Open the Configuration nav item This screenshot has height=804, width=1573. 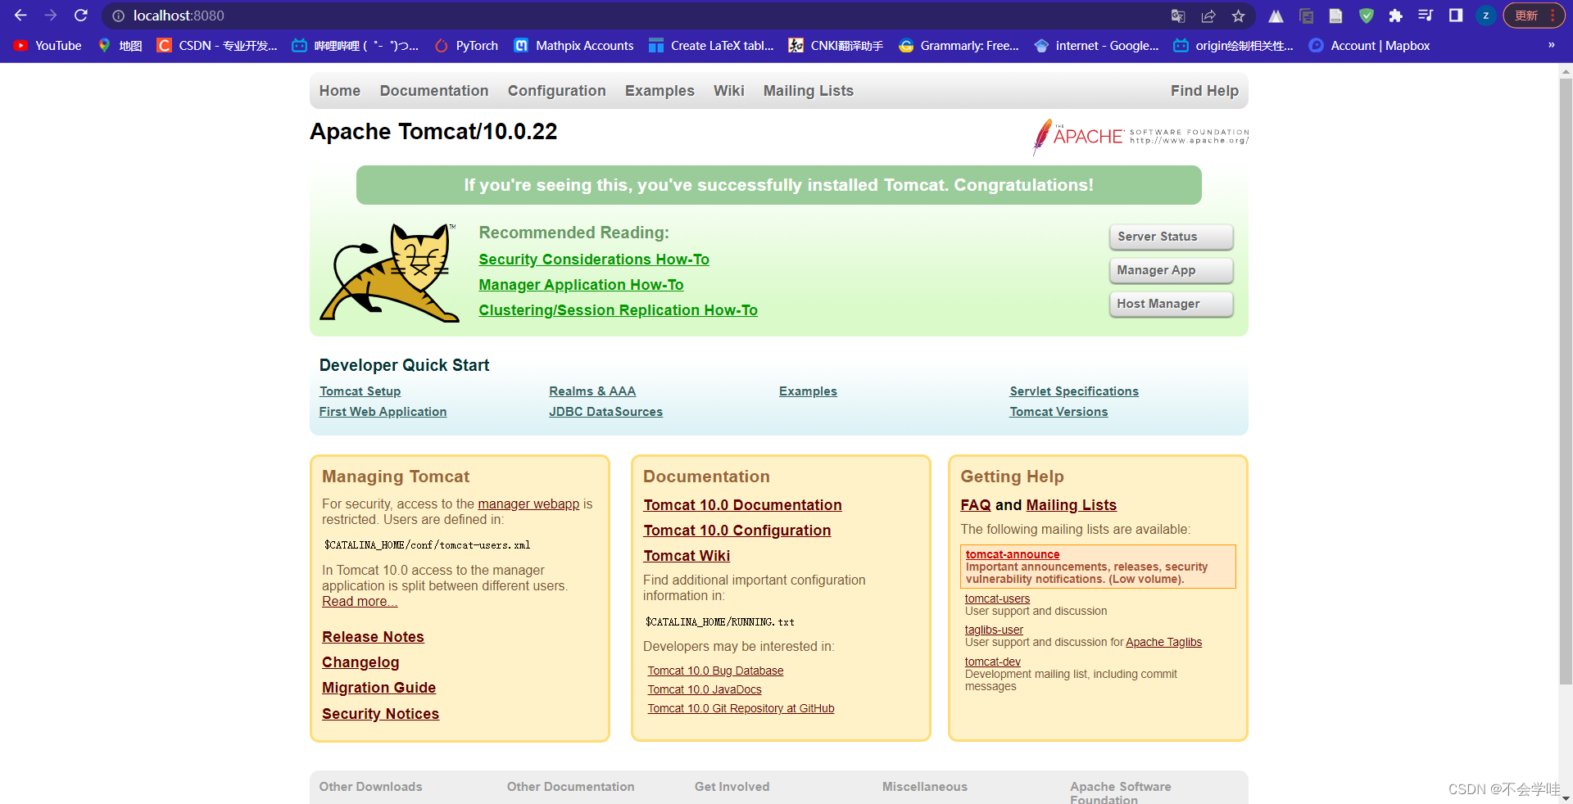tap(557, 91)
